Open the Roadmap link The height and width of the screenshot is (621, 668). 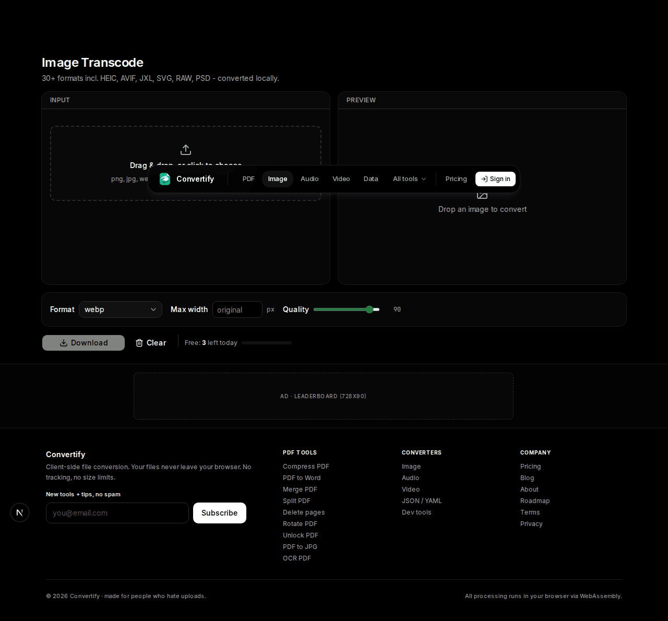(535, 501)
